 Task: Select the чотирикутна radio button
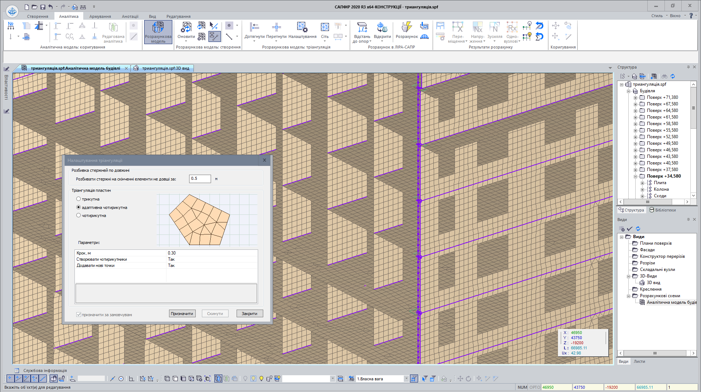78,216
